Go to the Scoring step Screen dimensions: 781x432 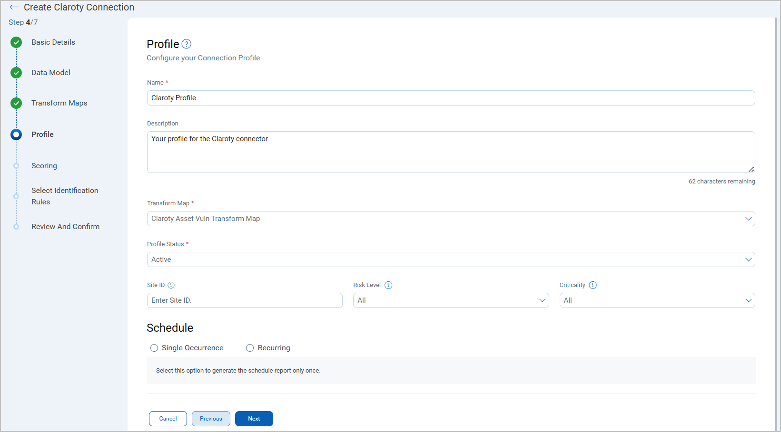tap(44, 166)
